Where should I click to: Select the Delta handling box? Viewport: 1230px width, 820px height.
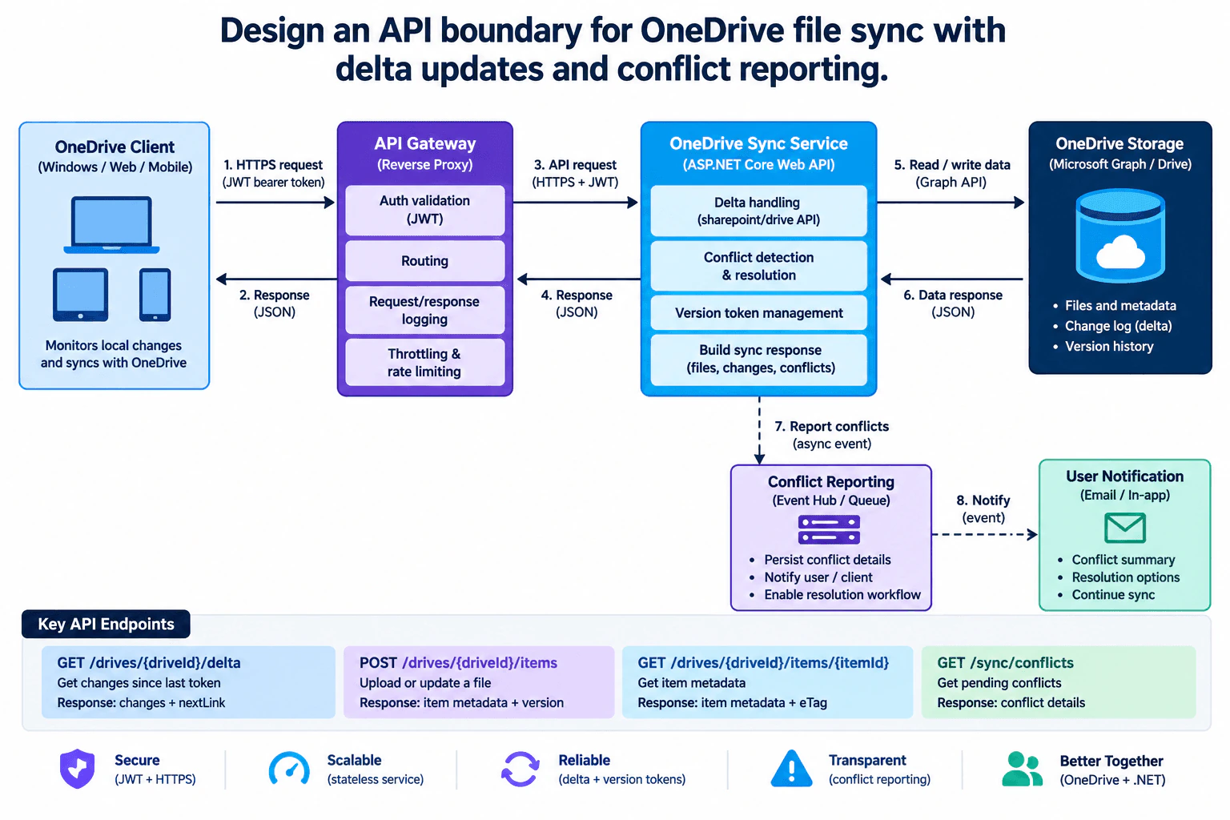coord(759,211)
